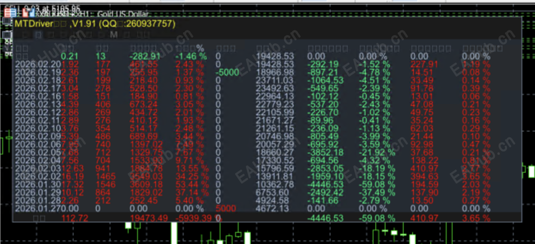Click profit 528.50

[x=143, y=89]
